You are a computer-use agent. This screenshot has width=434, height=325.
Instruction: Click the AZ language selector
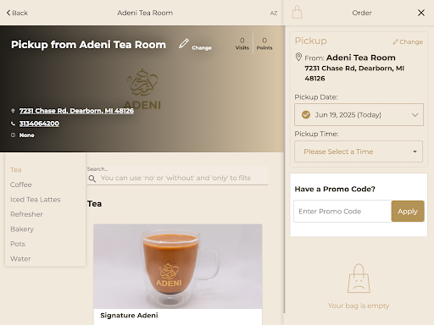tap(274, 13)
